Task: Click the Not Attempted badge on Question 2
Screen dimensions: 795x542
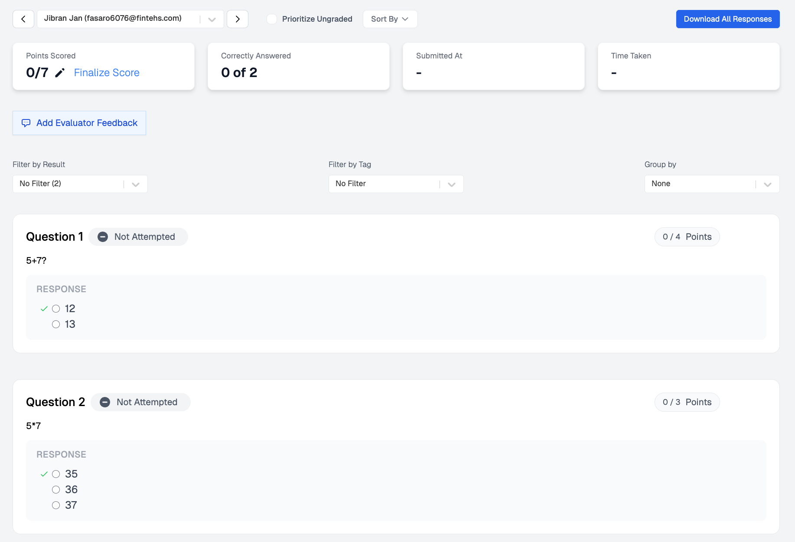Action: [x=140, y=402]
